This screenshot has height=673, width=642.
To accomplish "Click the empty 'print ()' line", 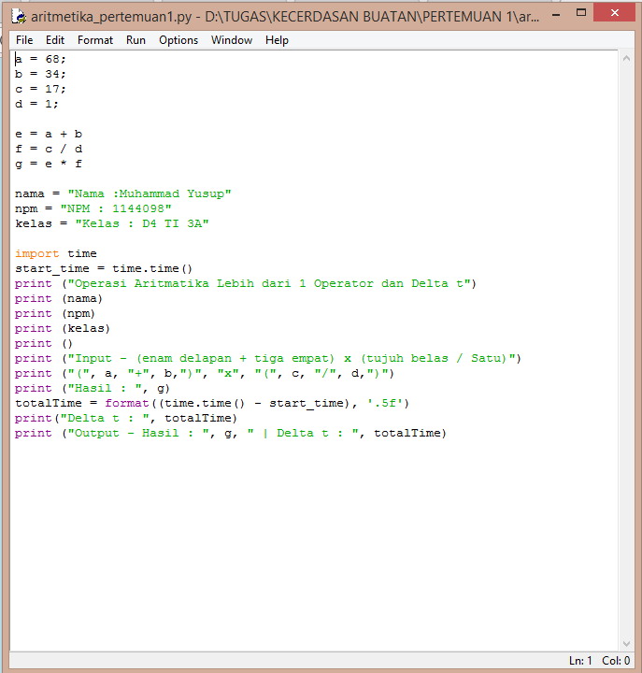I will point(44,344).
